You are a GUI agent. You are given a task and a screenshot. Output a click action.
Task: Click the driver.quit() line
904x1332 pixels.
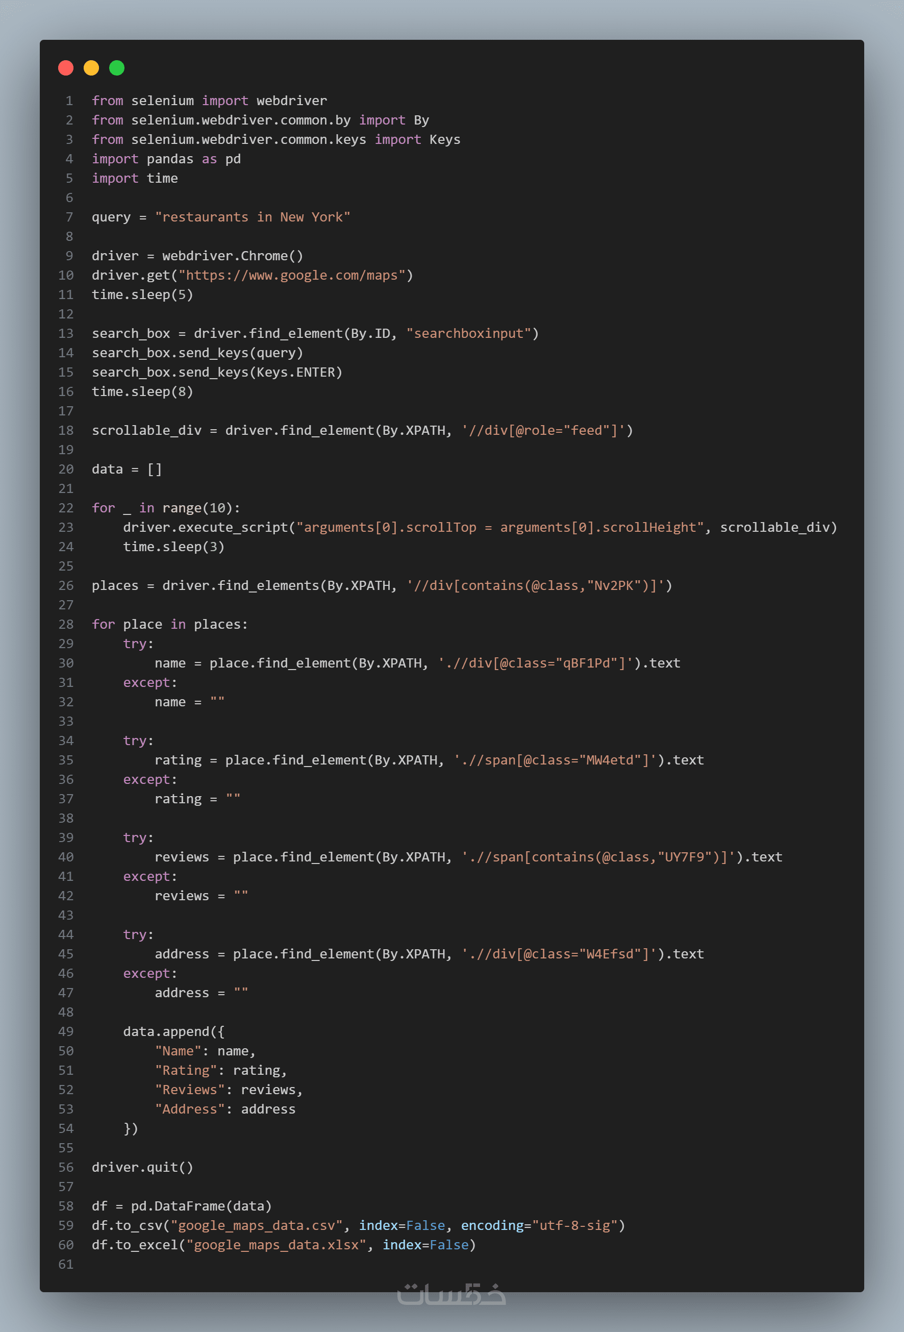tap(143, 1167)
